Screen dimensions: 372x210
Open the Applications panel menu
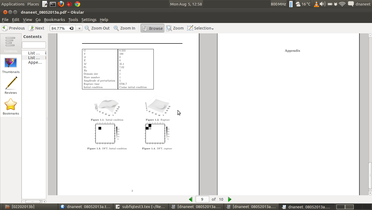(x=13, y=4)
